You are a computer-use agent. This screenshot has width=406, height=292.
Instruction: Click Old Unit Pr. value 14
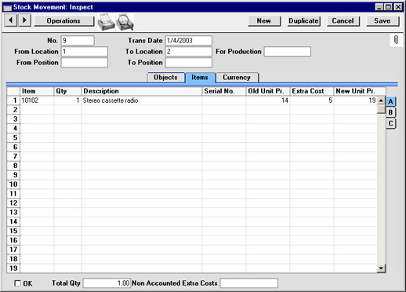[268, 100]
